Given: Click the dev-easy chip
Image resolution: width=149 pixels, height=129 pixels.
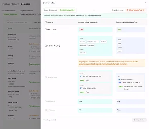Looking at the screenshot, I should 91,45.
